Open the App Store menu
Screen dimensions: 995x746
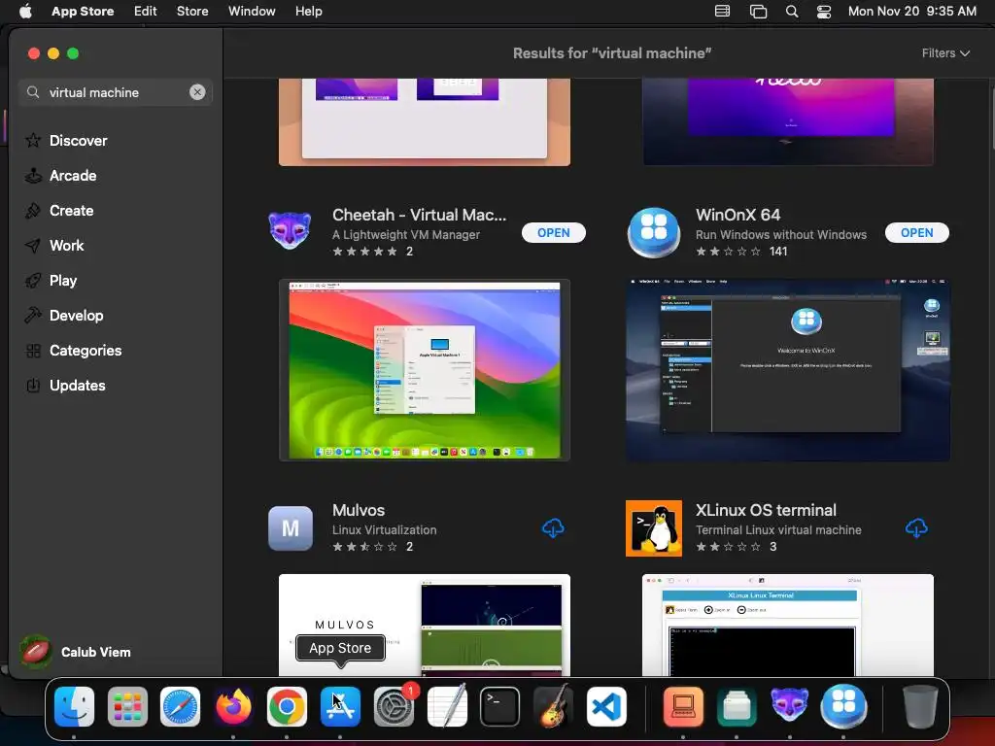click(83, 12)
